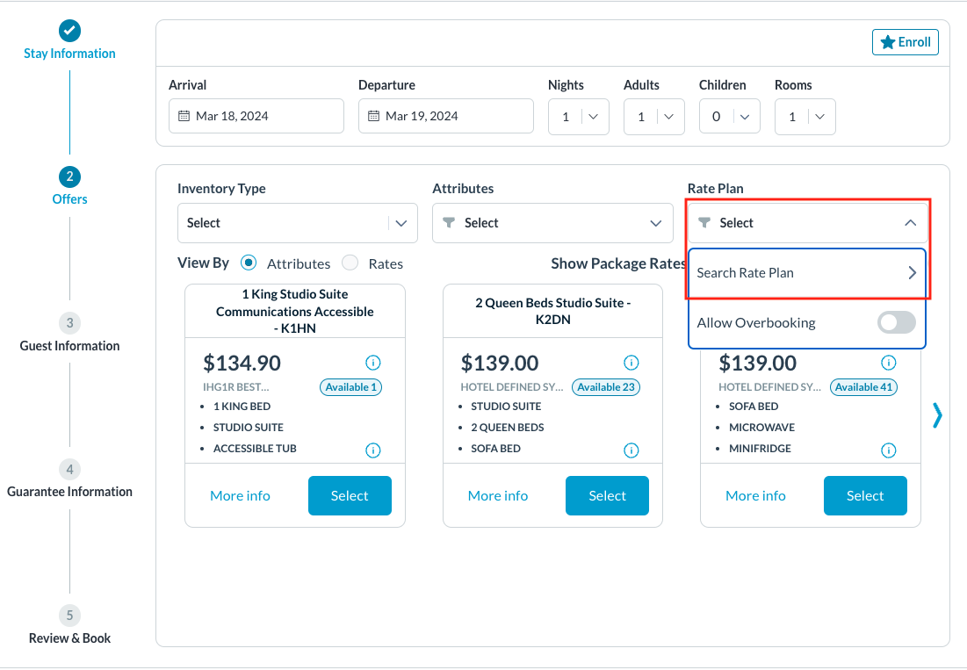The width and height of the screenshot is (967, 670).
Task: Click the calendar icon in the Arrival field
Action: coord(184,116)
